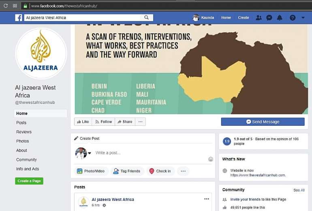Click See All in Community section
The image size is (312, 211).
point(299,190)
